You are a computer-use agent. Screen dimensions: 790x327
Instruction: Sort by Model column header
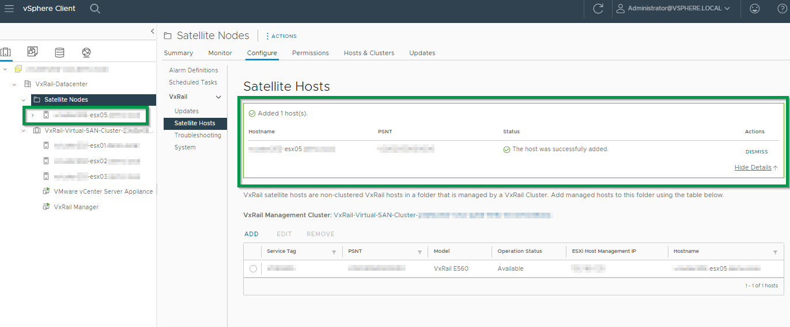[x=441, y=251]
